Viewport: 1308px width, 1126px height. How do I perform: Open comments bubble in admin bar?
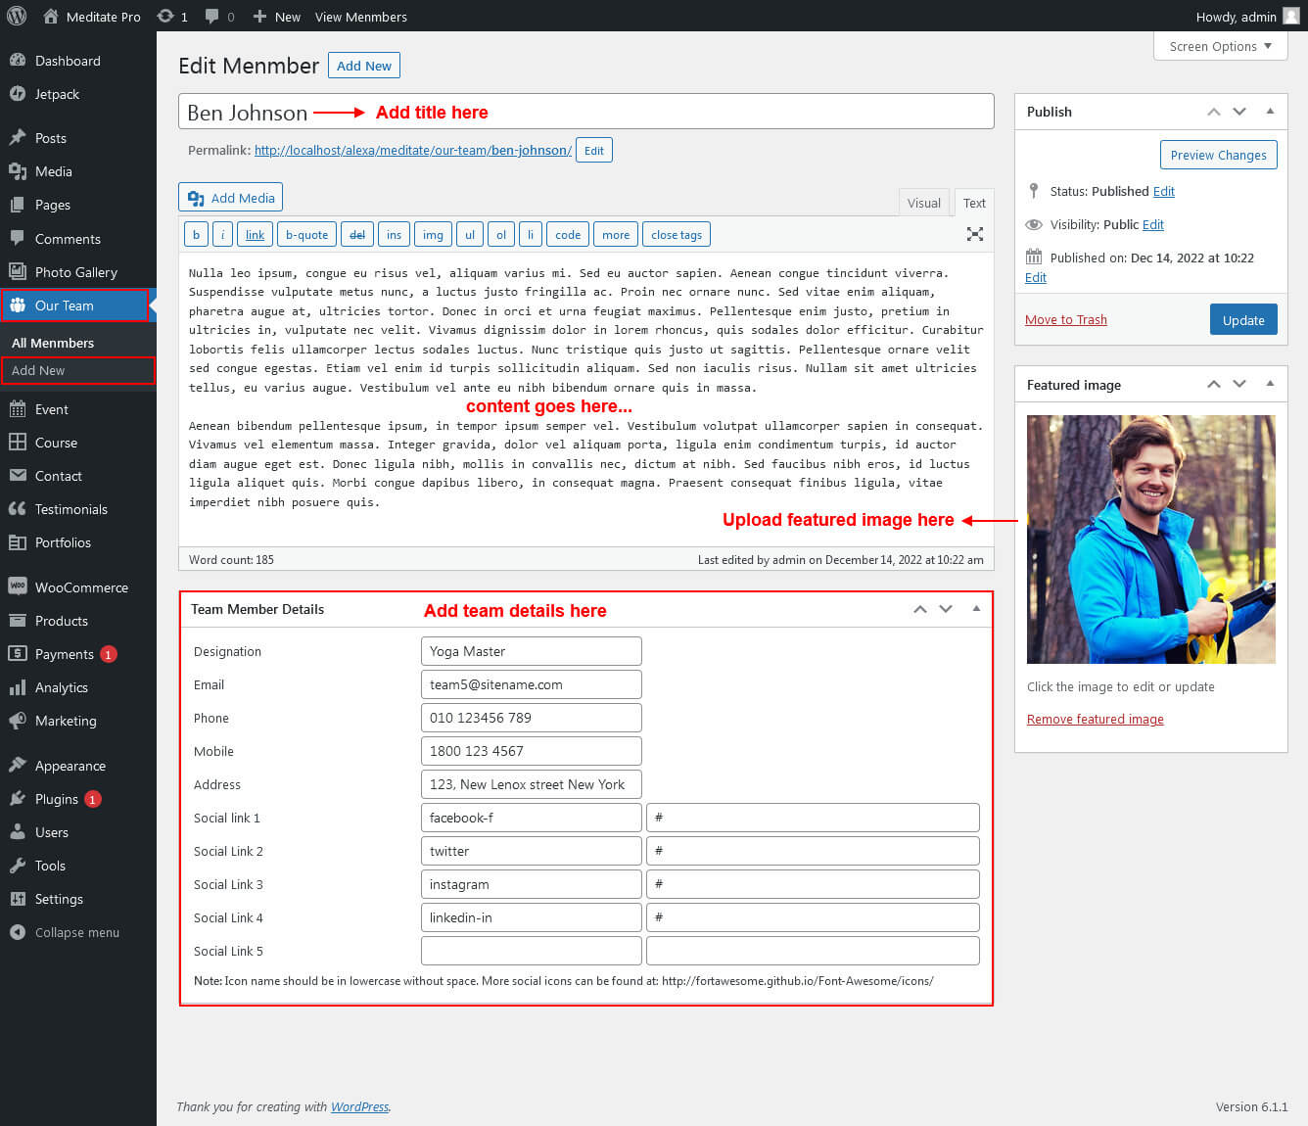coord(212,16)
